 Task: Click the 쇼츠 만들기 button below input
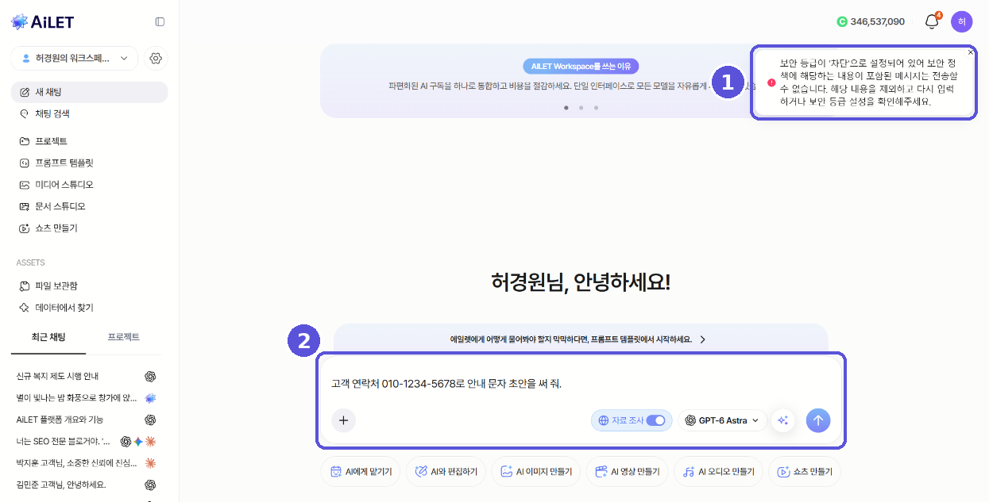(x=805, y=471)
